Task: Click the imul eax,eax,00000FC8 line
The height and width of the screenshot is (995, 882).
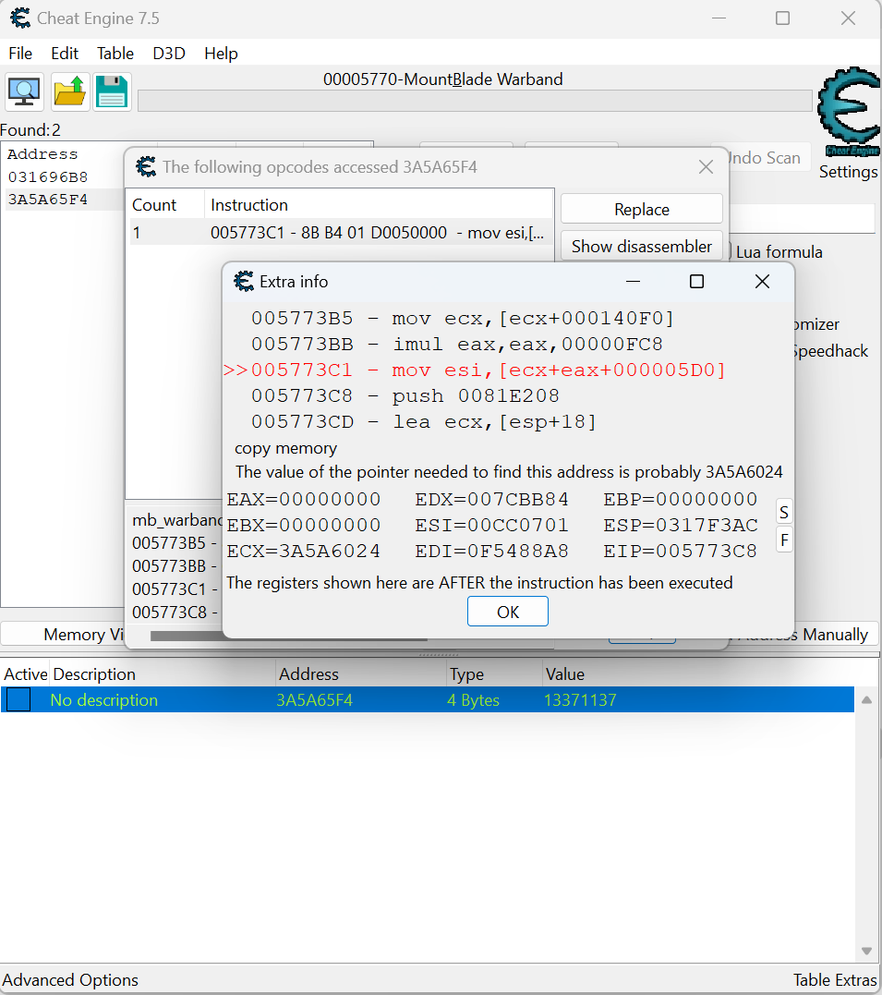Action: [457, 344]
